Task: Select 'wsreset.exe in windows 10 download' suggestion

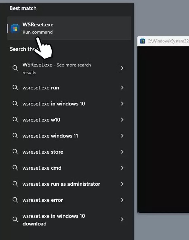Action: 69,219
